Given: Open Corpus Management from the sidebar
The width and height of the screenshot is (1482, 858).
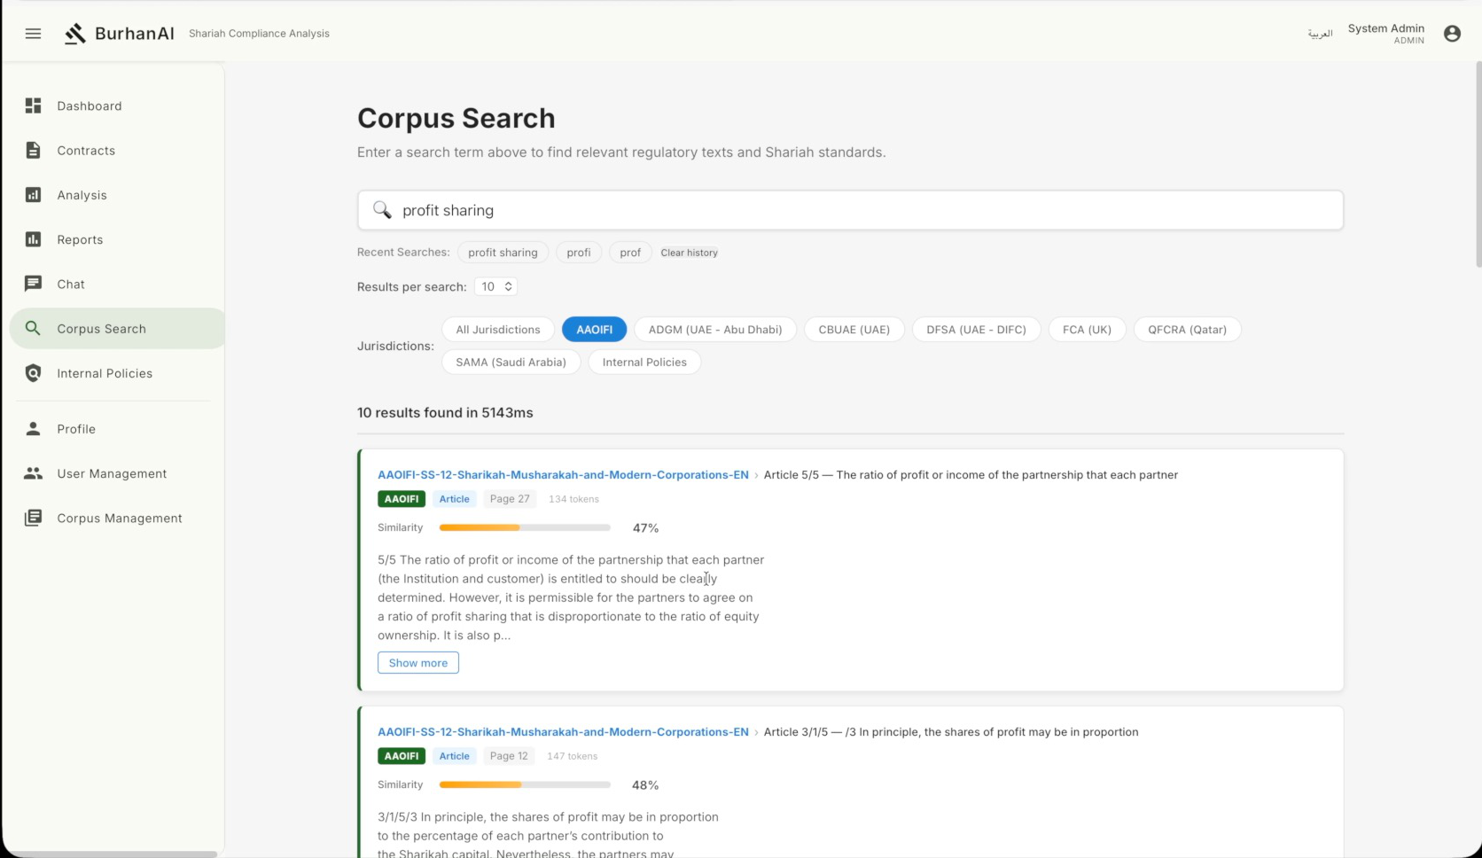Looking at the screenshot, I should (x=120, y=518).
